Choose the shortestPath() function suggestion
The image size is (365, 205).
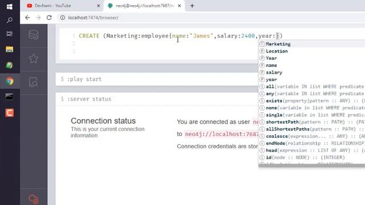tap(312, 122)
